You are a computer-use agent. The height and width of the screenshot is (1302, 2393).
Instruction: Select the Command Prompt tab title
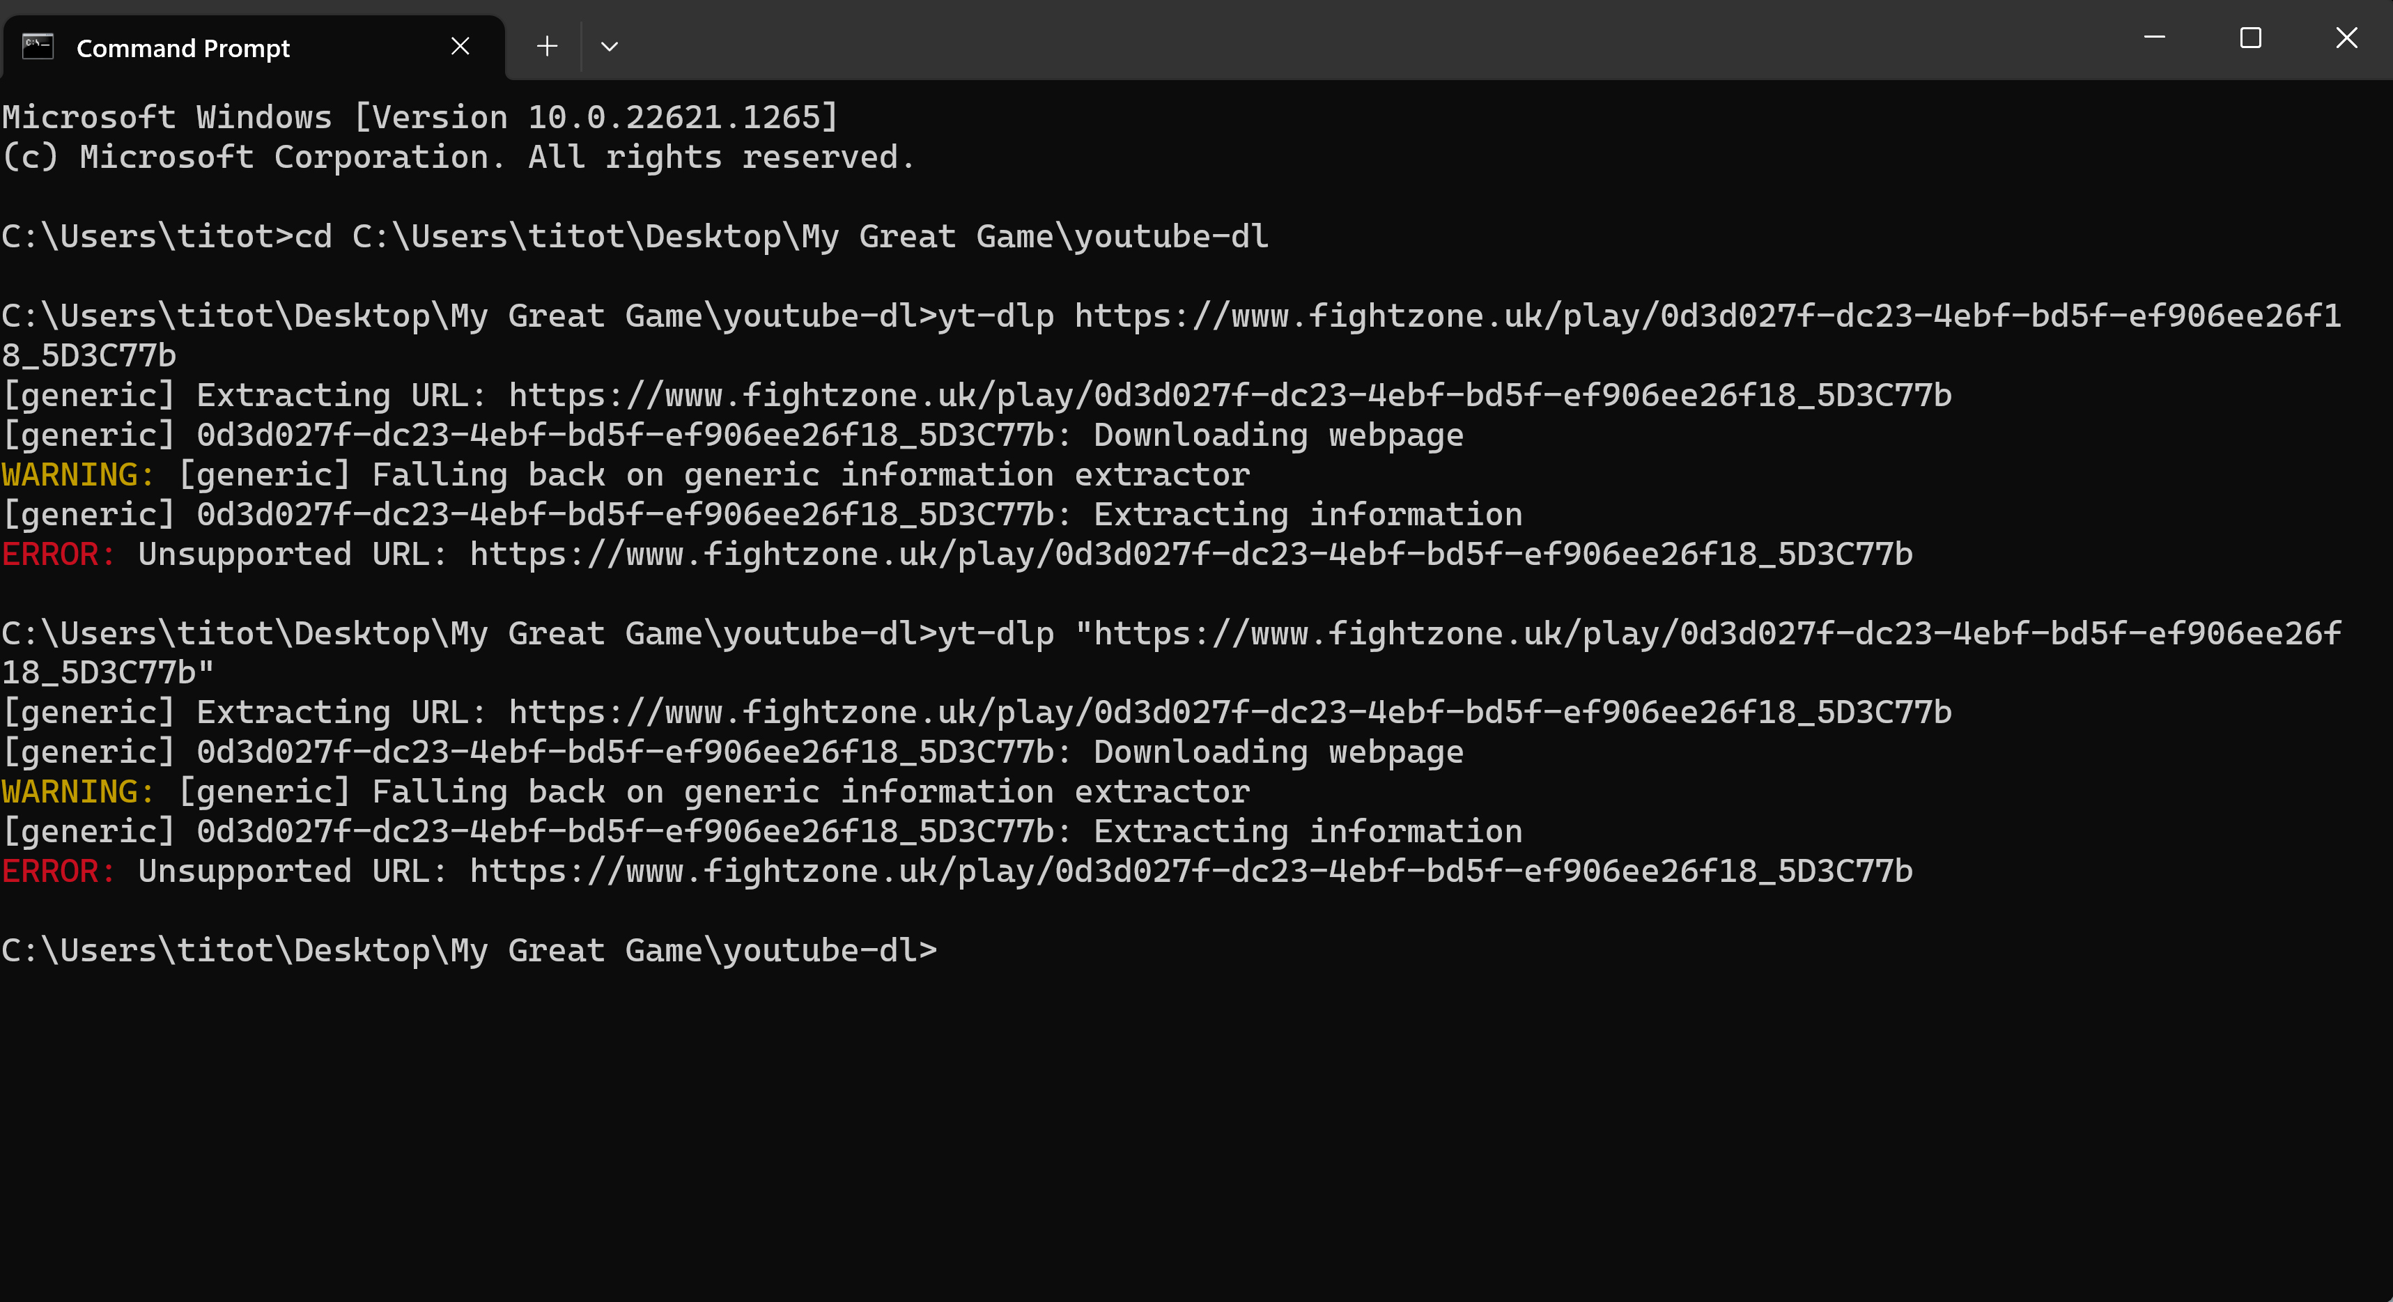[183, 48]
